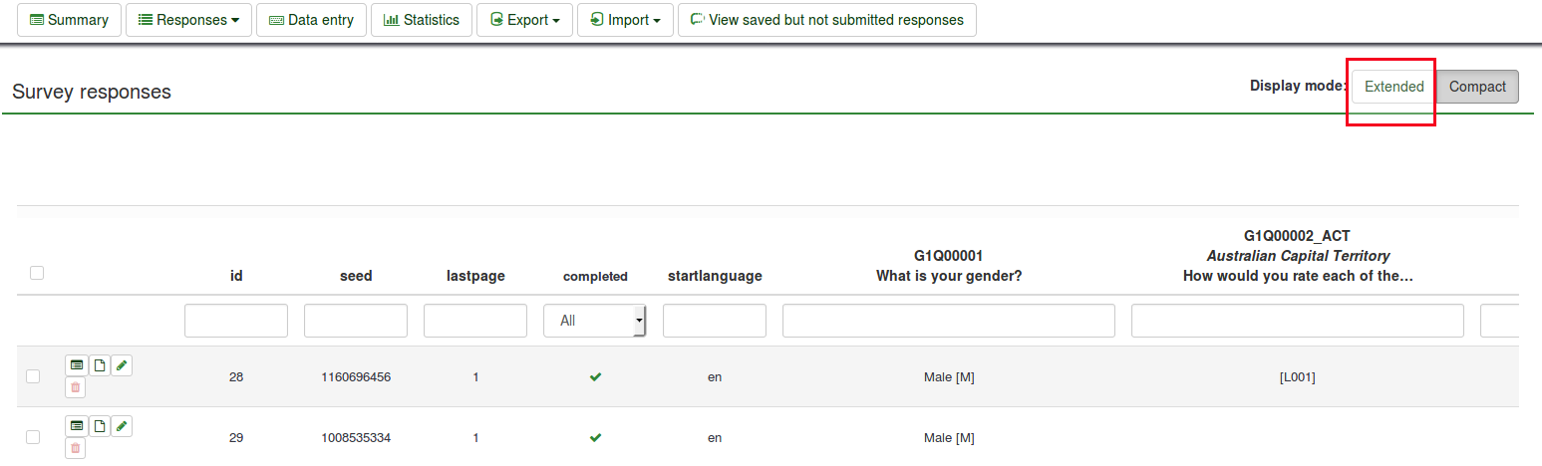1542x466 pixels.
Task: Delete response 28 using the trash icon
Action: (x=76, y=387)
